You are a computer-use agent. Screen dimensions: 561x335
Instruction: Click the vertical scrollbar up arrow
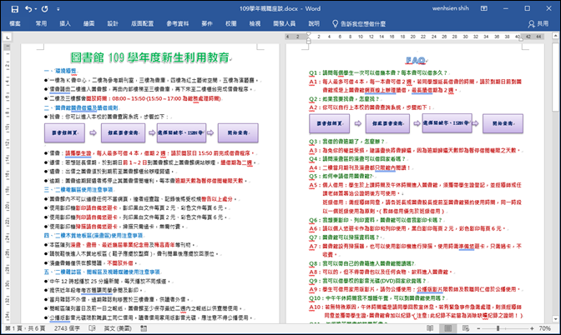coord(555,36)
